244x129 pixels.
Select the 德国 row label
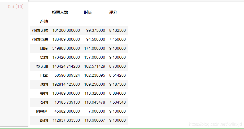(44, 57)
